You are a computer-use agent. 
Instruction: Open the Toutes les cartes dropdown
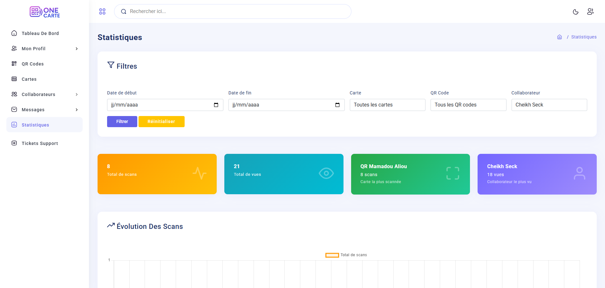pyautogui.click(x=387, y=105)
